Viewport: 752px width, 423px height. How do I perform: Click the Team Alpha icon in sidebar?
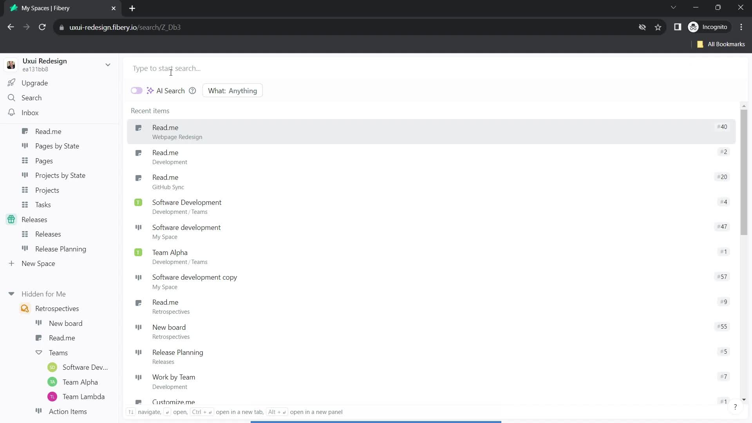pos(52,382)
